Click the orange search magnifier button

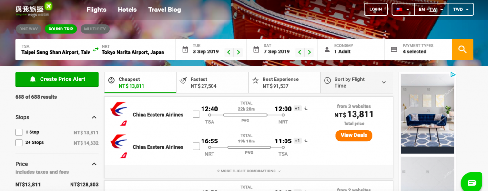tap(462, 50)
